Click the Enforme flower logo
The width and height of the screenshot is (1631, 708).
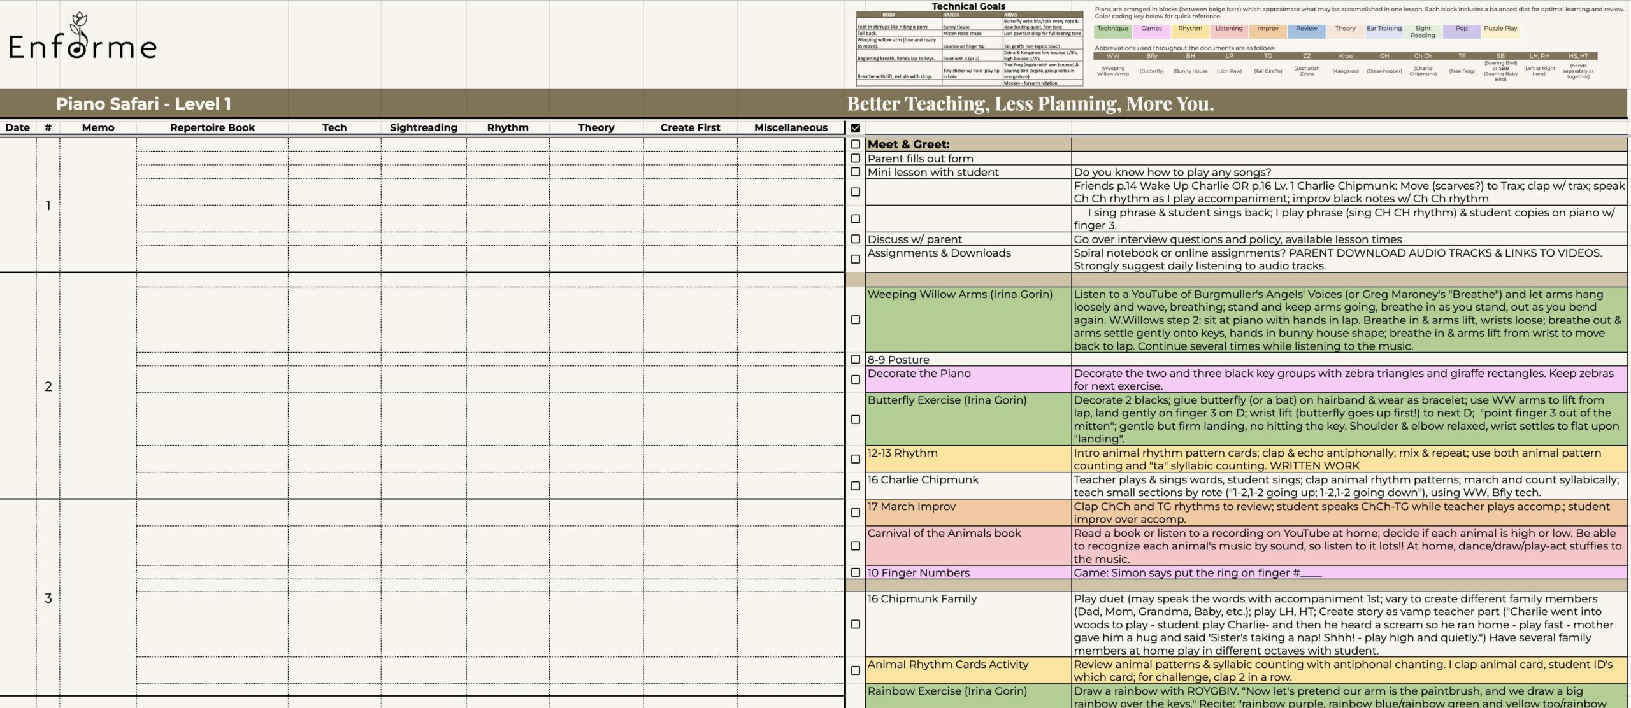pos(79,35)
